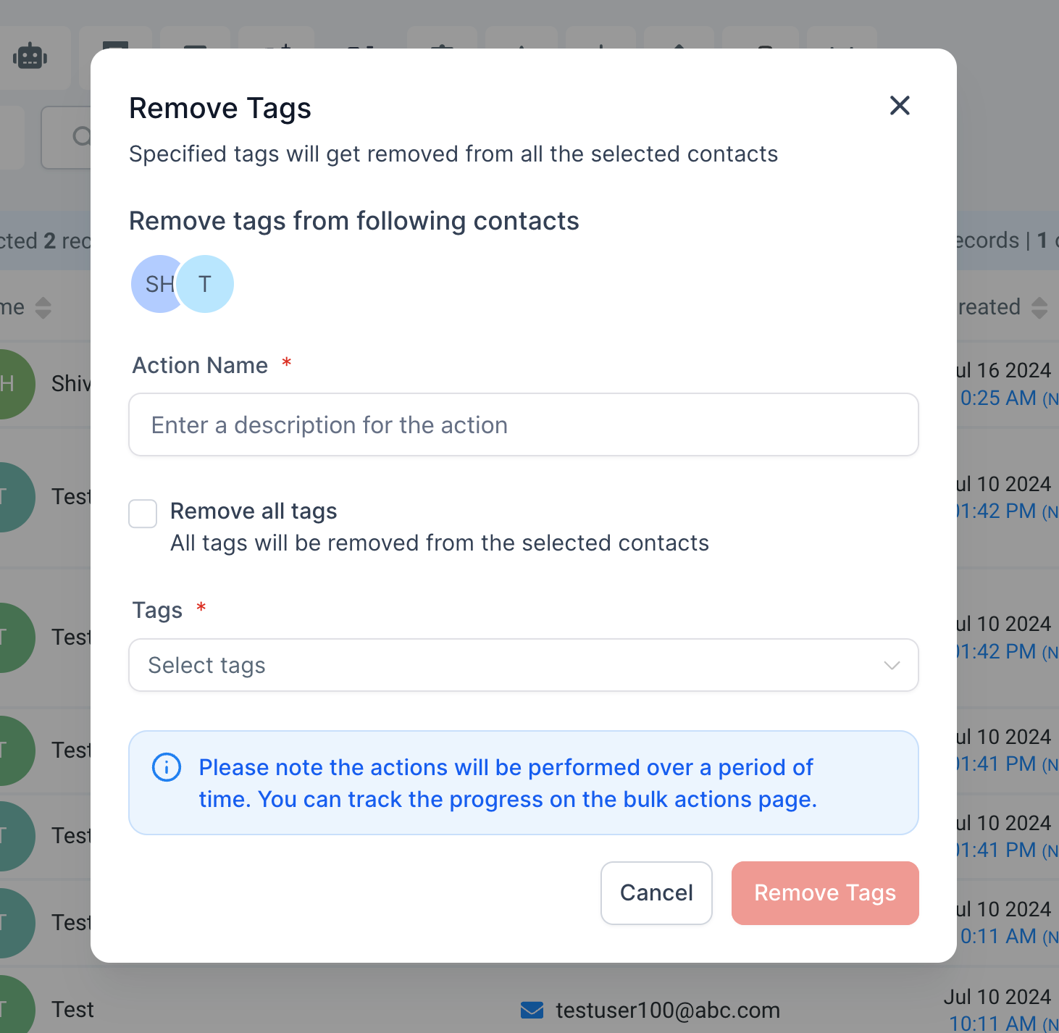Screen dimensions: 1059x1033
Task: Click the search magnifier icon
Action: [82, 136]
